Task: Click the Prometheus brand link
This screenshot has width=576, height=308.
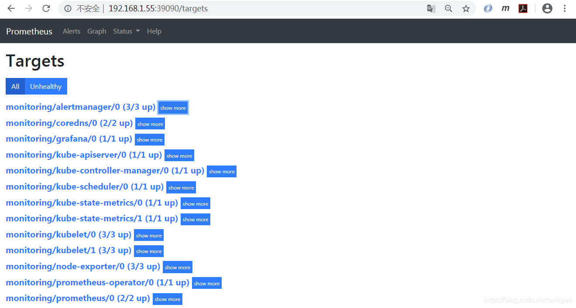Action: (29, 31)
